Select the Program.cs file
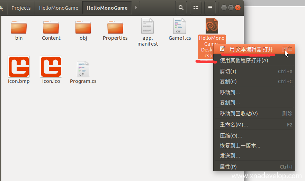Viewport: 305px width, 181px height. 83,69
